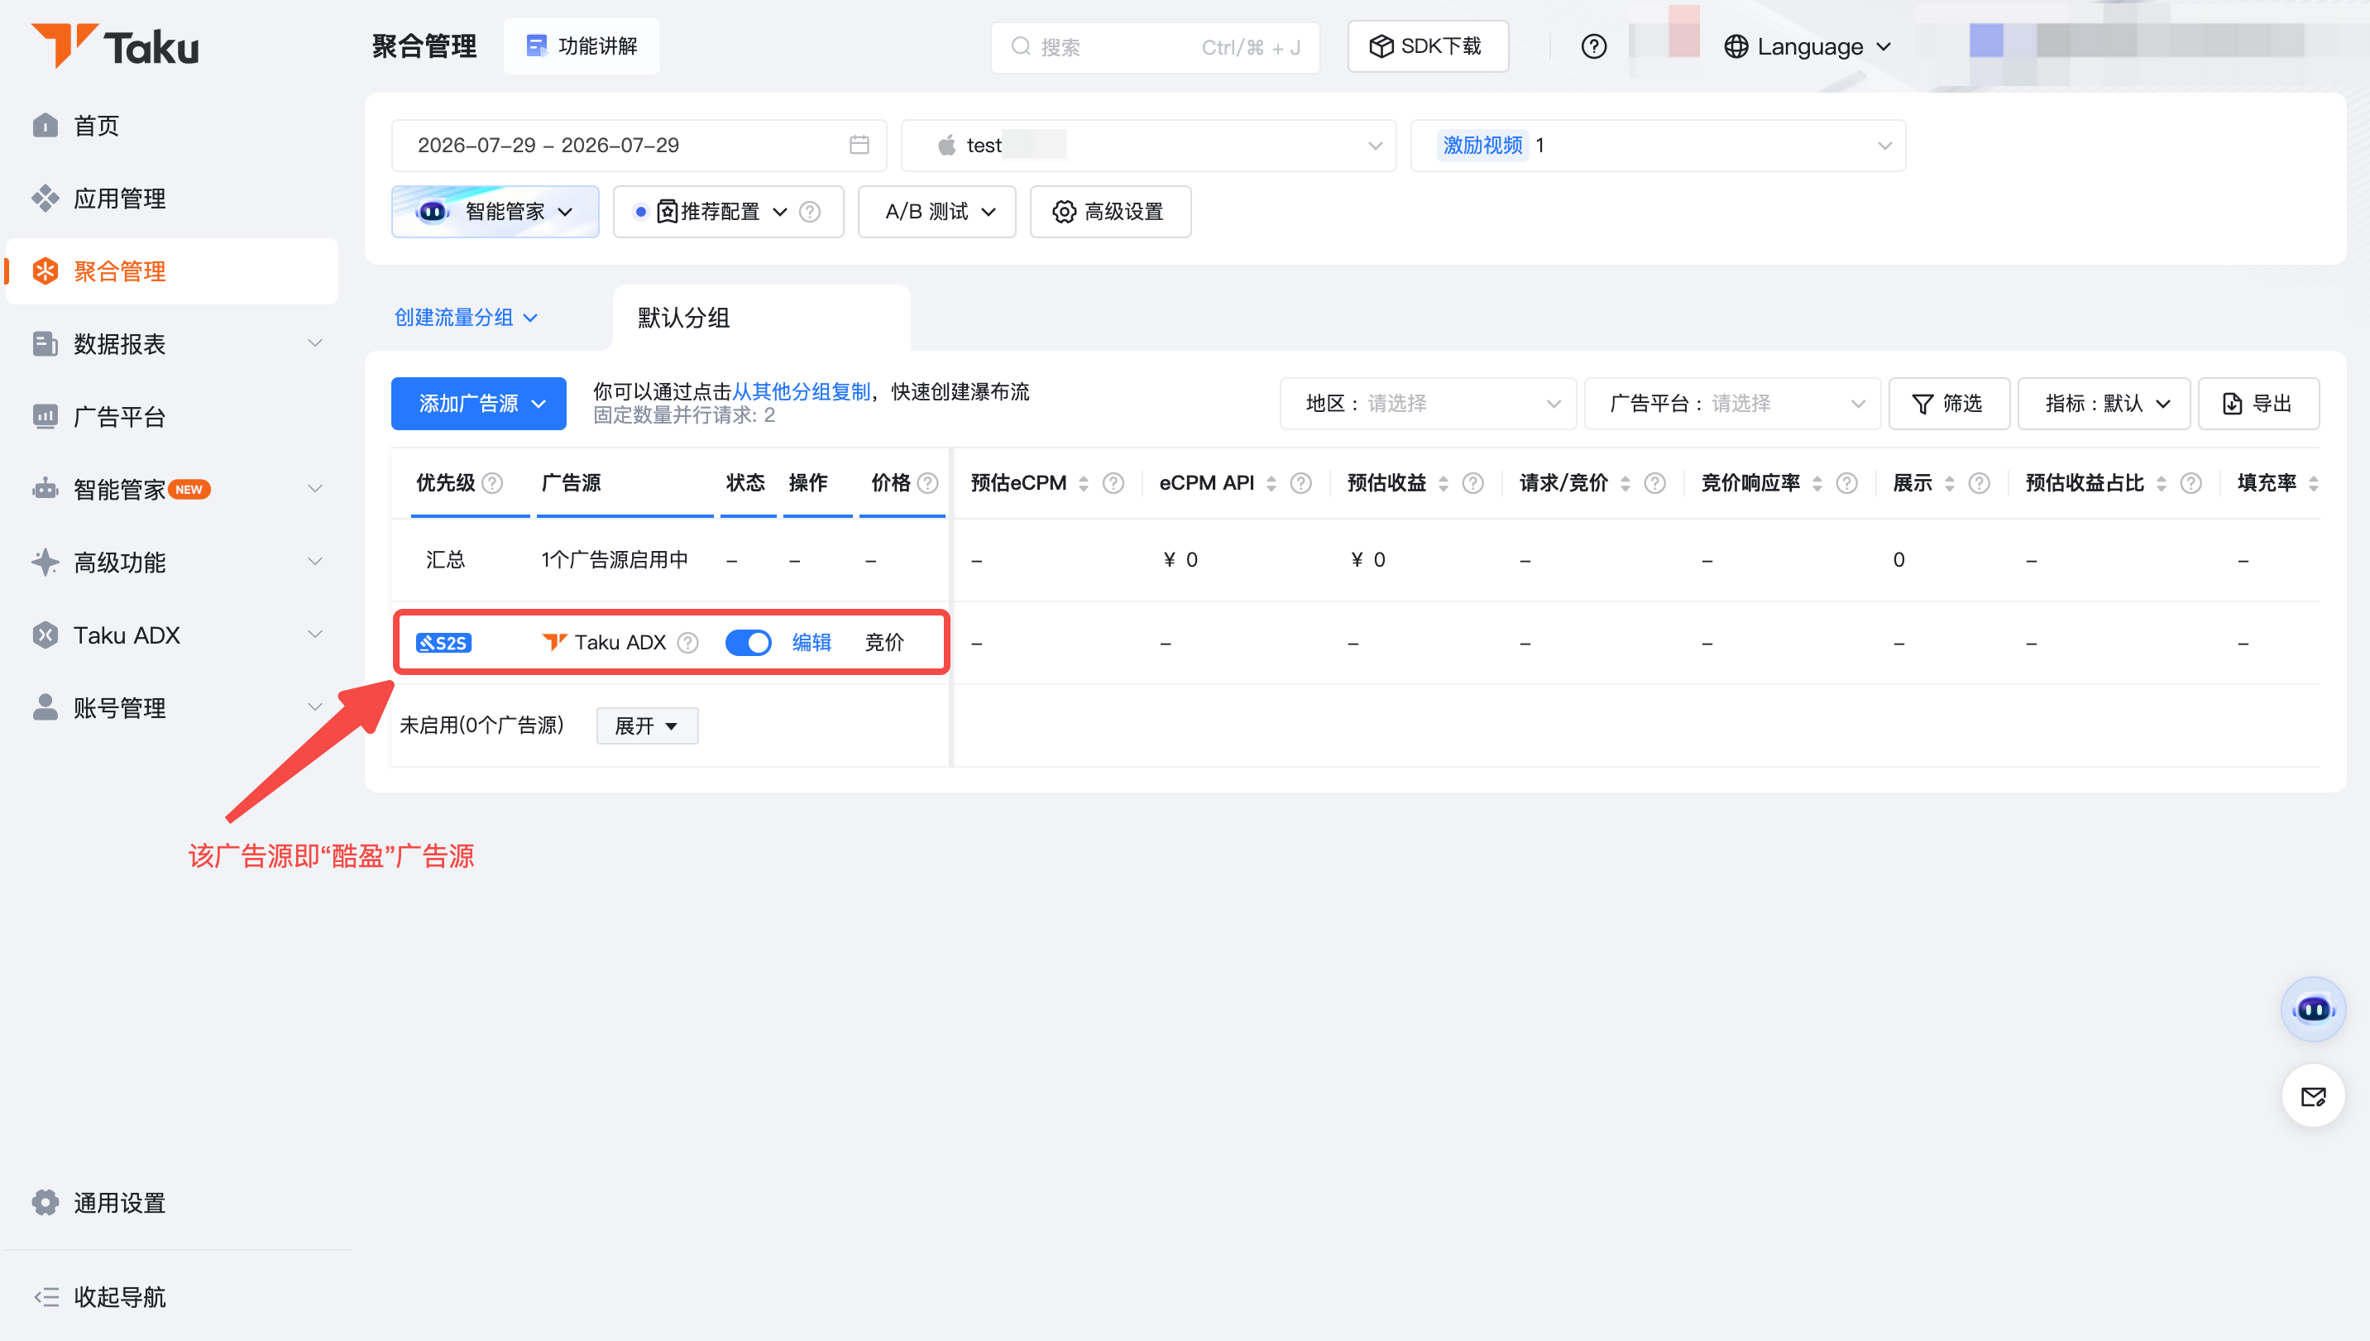Image resolution: width=2370 pixels, height=1341 pixels.
Task: Sort by 预估eCPM column arrows
Action: 1083,482
